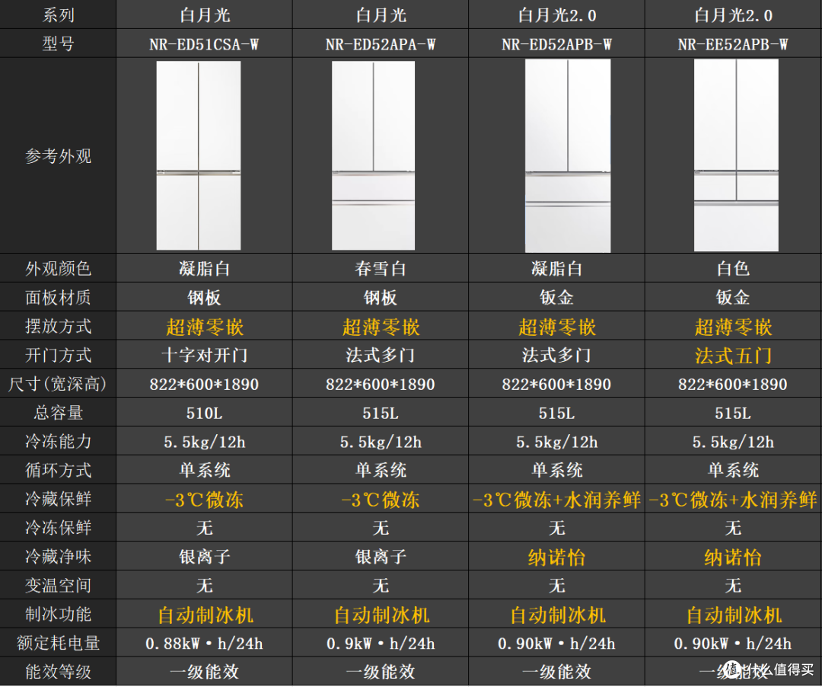Select the model cell 'NR-ED51CSA-W'
Viewport: 822px width, 687px height.
[x=204, y=44]
